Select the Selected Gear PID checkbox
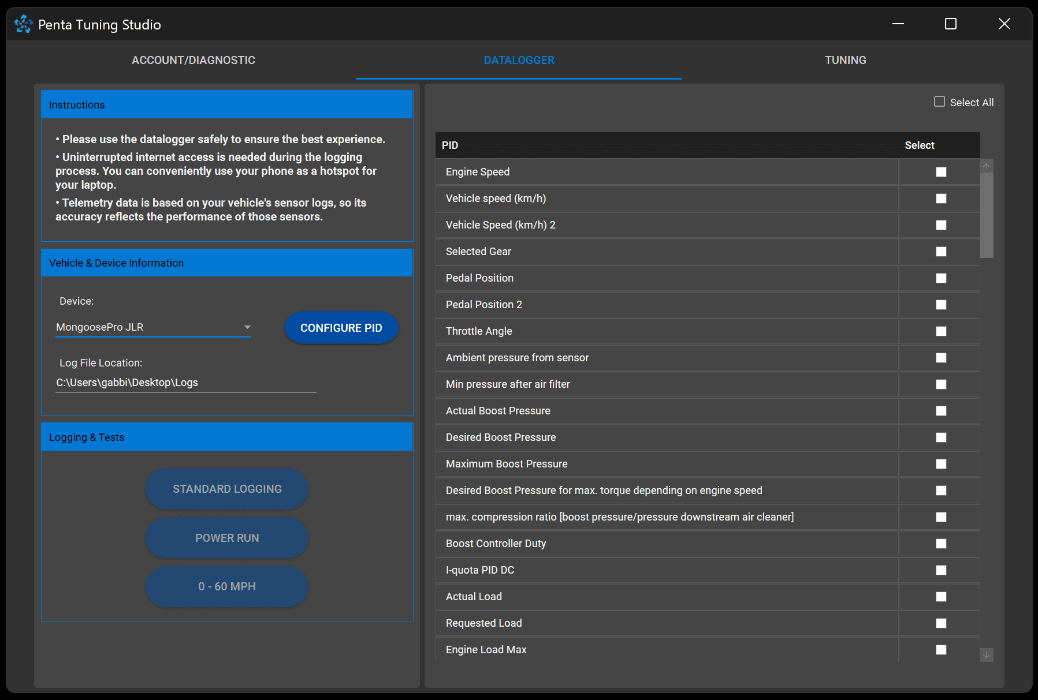This screenshot has width=1038, height=700. pos(941,252)
